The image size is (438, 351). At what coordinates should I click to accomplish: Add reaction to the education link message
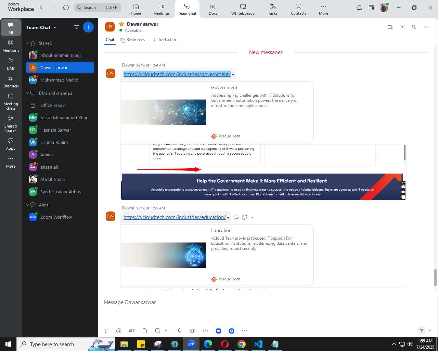[x=244, y=217]
